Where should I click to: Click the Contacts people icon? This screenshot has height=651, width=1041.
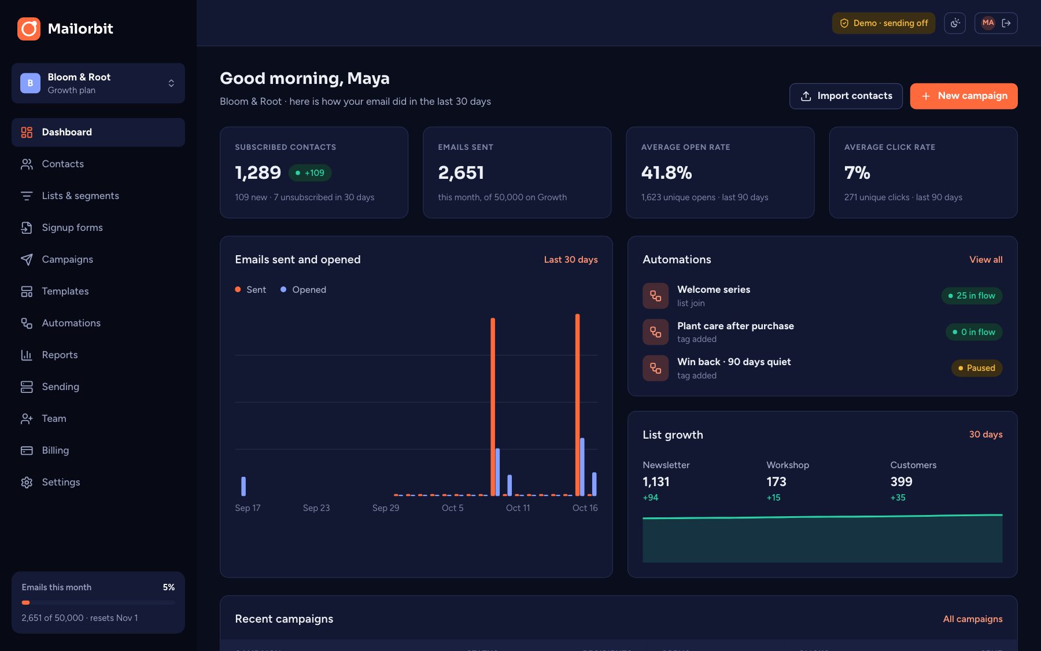(27, 164)
